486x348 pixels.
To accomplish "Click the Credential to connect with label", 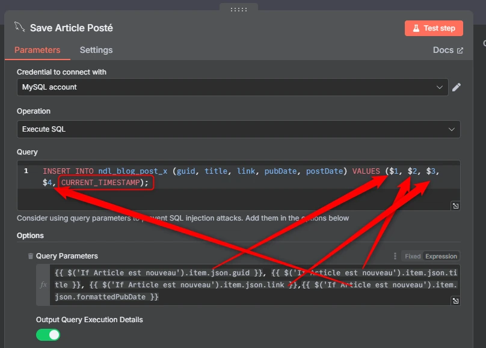I will click(x=61, y=72).
